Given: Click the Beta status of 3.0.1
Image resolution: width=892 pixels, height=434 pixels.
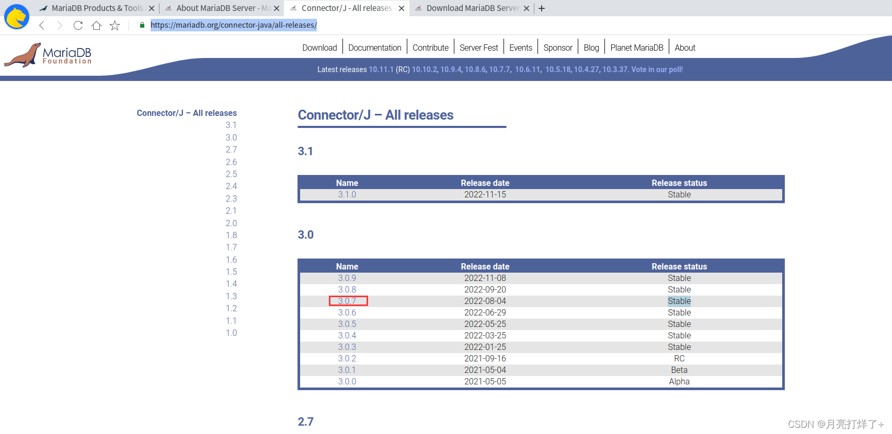Looking at the screenshot, I should click(679, 370).
